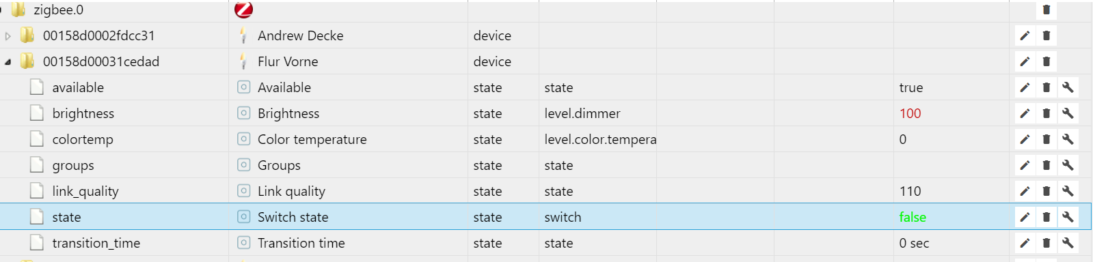Image resolution: width=1093 pixels, height=262 pixels.
Task: Collapse the 00158d00031cedad device node
Action: pos(8,62)
